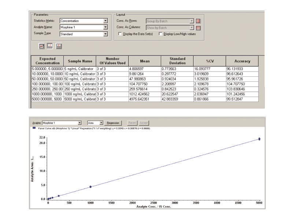This screenshot has width=293, height=220.
Task: Expand the Analyte Name dropdown in Parameters
Action: tap(105, 27)
